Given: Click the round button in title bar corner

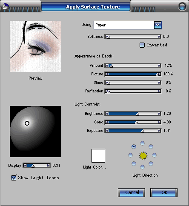Looking at the screenshot, I should [x=182, y=6].
